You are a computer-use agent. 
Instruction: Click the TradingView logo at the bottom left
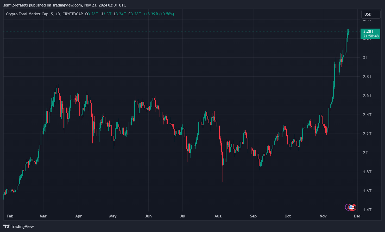point(18,226)
